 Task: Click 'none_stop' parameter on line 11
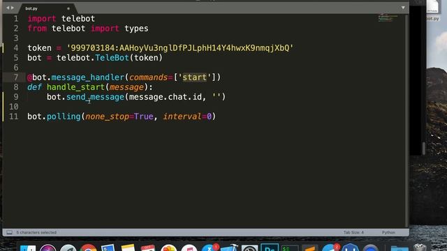click(x=107, y=116)
